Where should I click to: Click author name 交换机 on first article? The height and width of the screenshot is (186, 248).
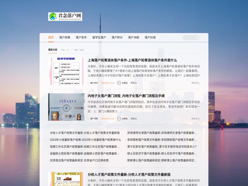point(125,83)
